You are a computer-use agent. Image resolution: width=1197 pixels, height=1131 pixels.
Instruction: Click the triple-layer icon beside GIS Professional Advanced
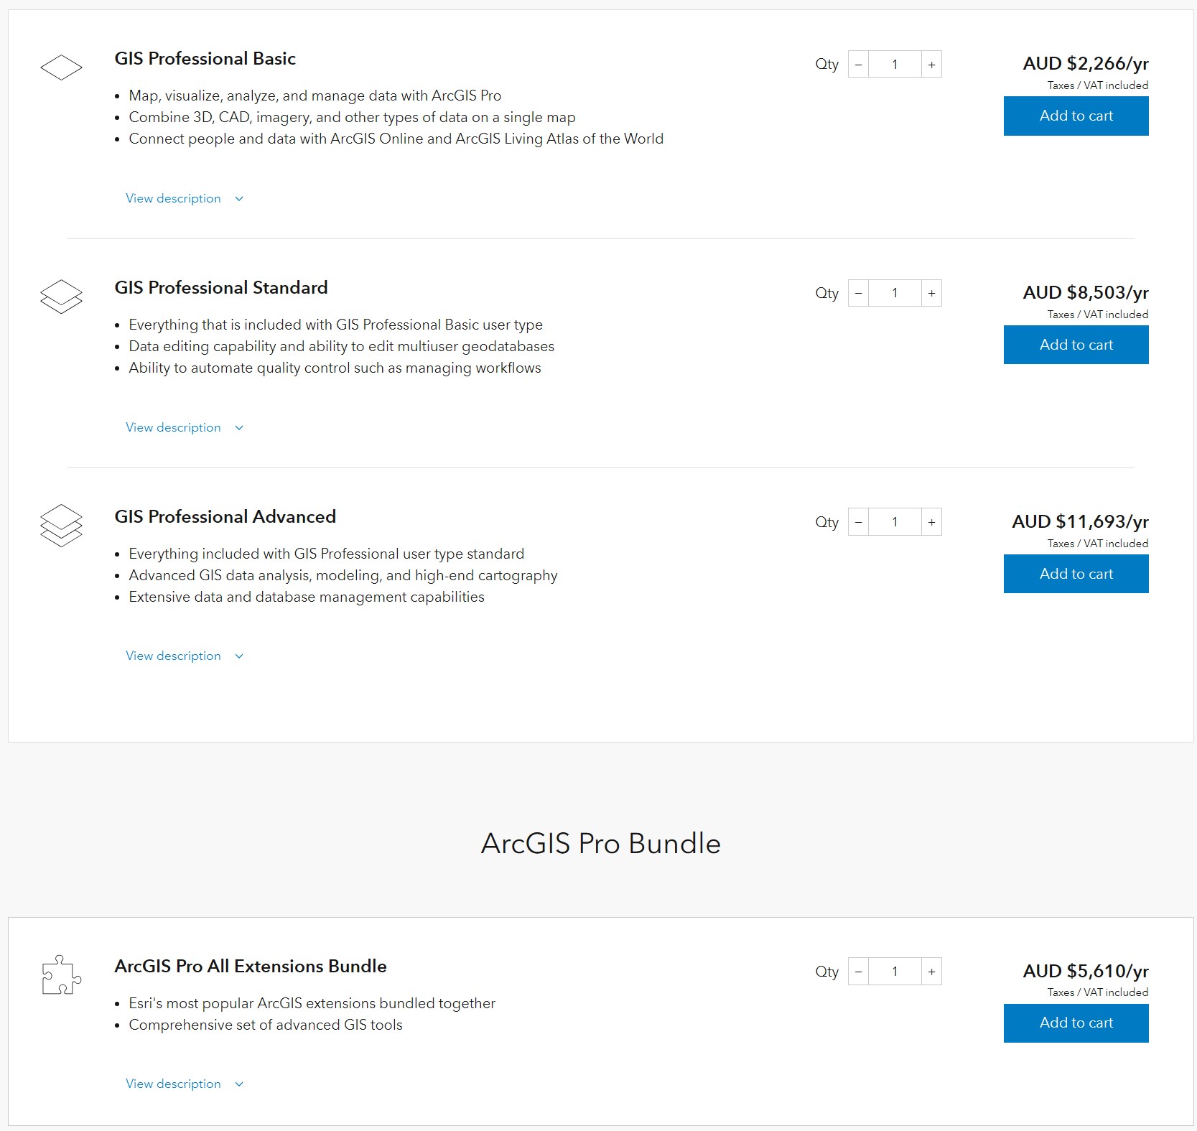point(61,525)
